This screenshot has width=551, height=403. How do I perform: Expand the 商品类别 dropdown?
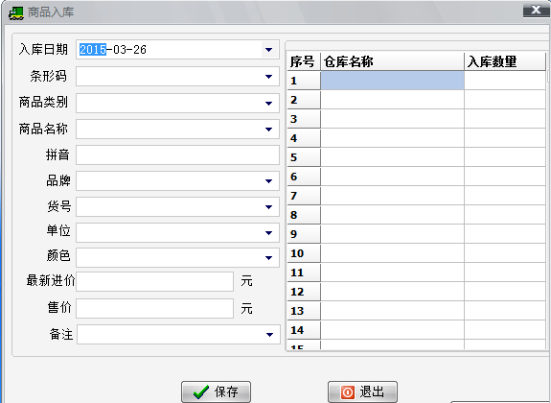click(x=269, y=103)
